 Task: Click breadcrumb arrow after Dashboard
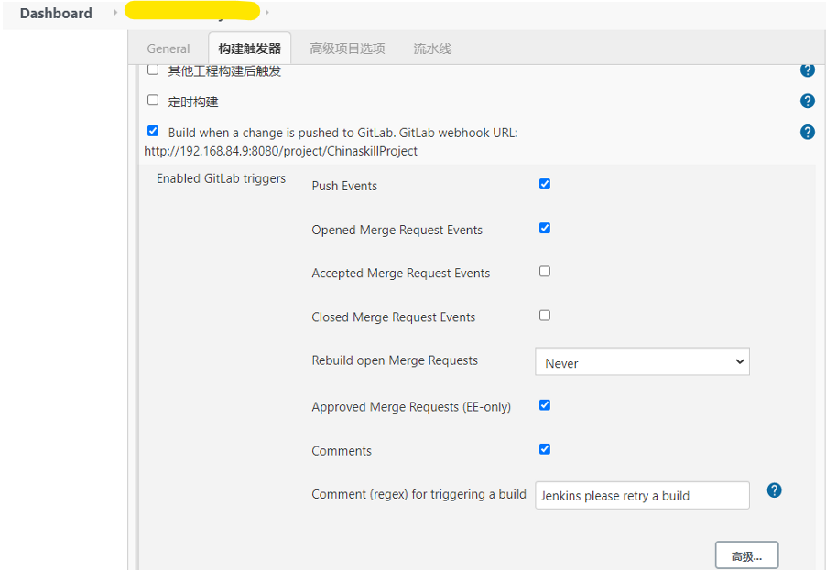[x=115, y=13]
